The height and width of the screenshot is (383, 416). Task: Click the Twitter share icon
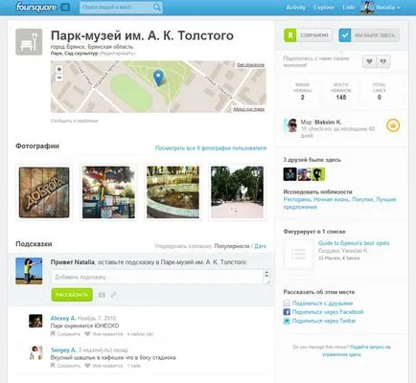pyautogui.click(x=287, y=321)
